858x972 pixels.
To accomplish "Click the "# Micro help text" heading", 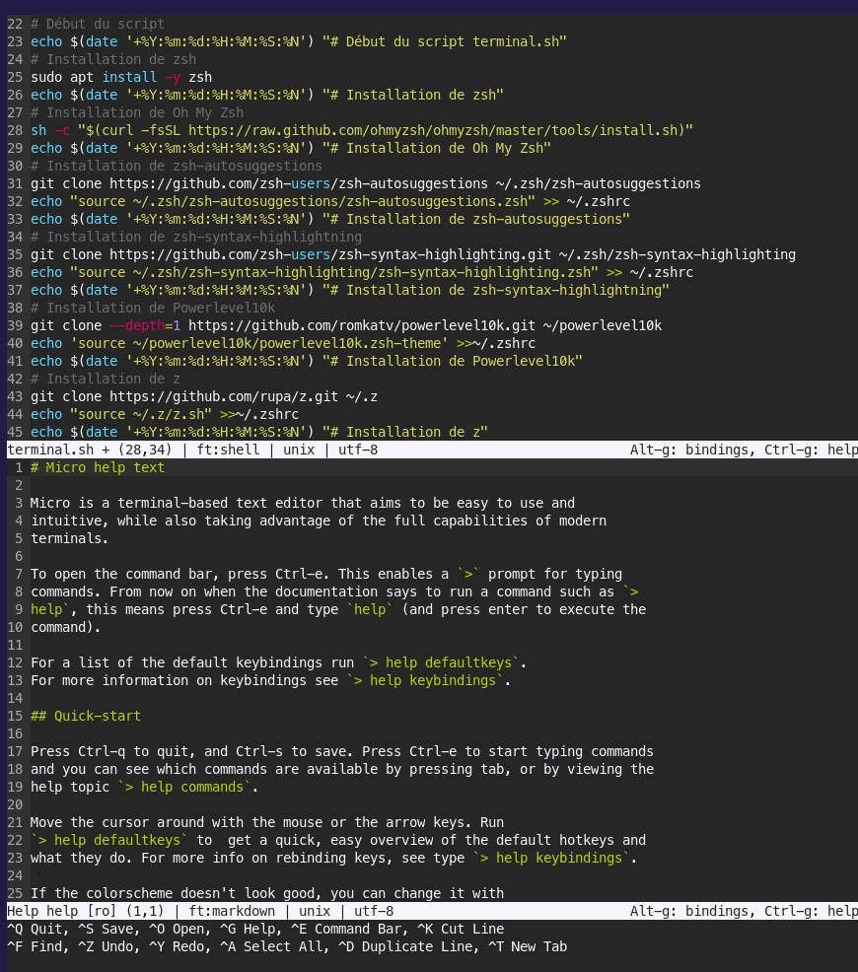I will point(98,467).
